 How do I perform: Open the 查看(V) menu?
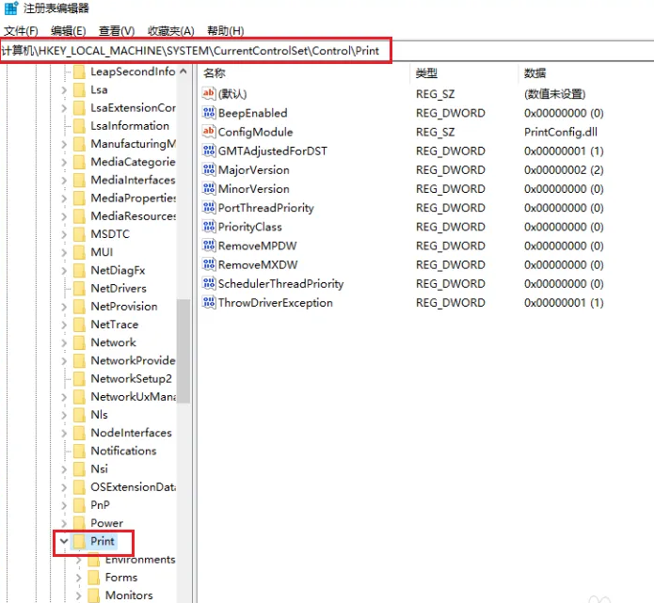coord(117,31)
